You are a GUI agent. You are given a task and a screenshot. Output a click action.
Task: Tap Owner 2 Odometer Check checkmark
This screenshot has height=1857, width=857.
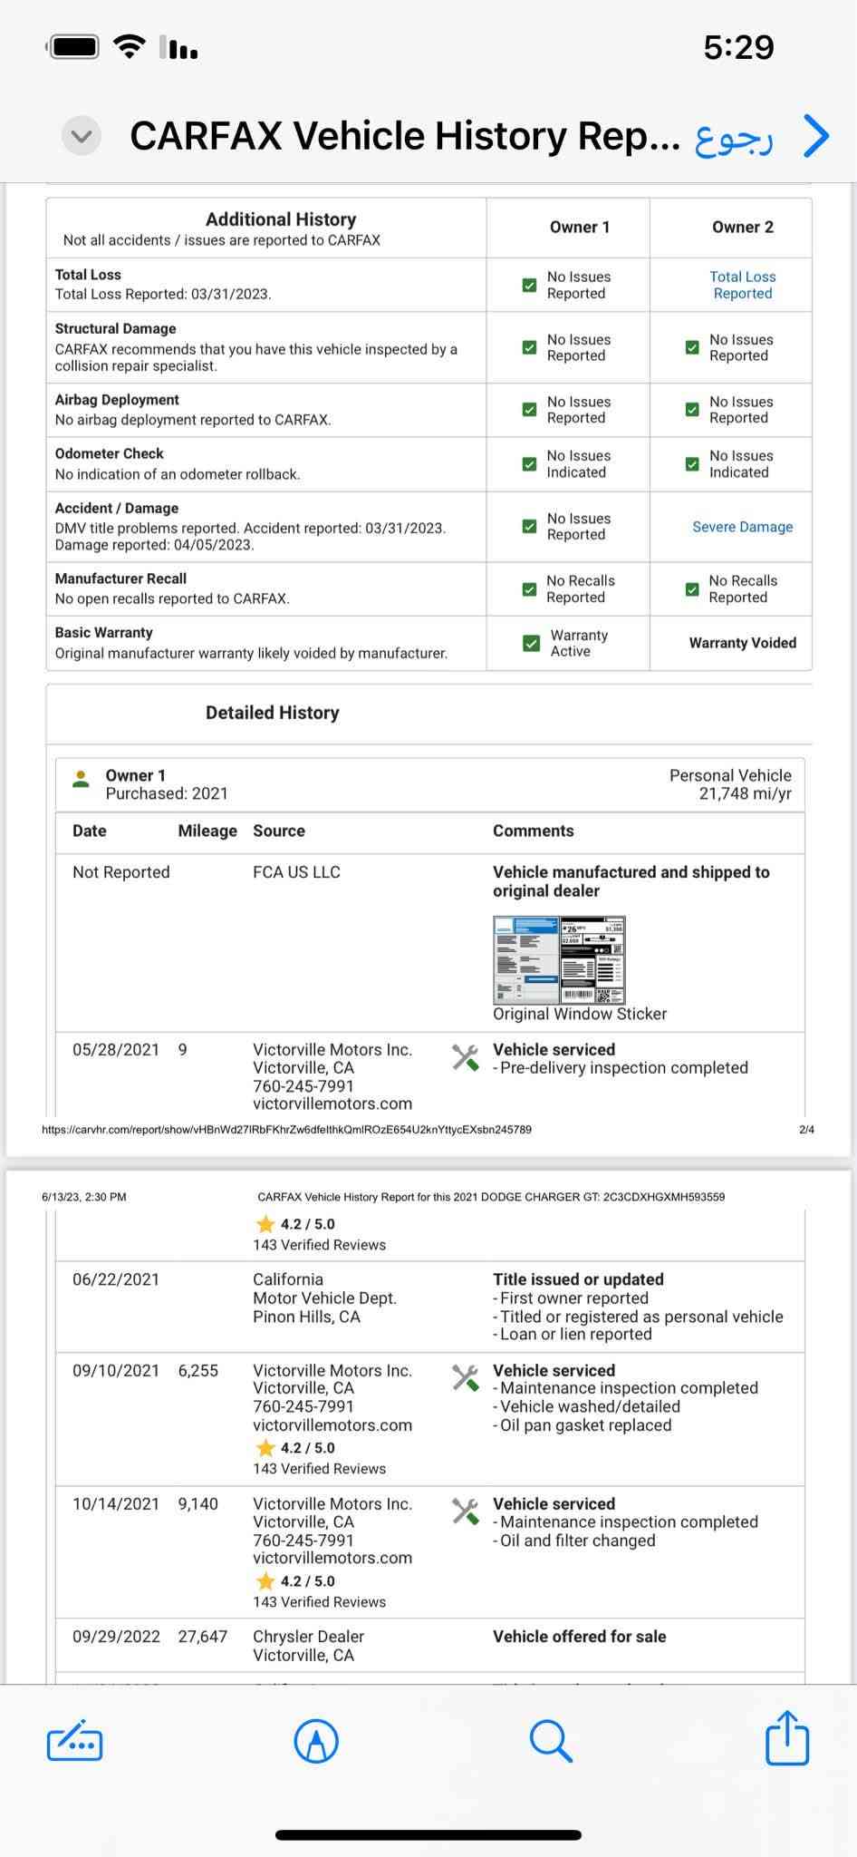pos(692,464)
